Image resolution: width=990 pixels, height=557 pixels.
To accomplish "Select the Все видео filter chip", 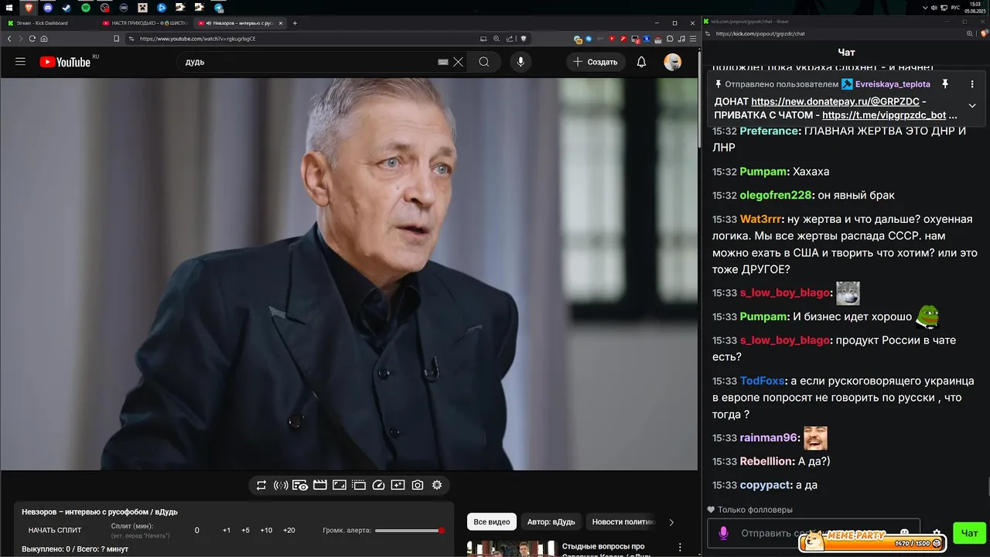I will tap(492, 522).
